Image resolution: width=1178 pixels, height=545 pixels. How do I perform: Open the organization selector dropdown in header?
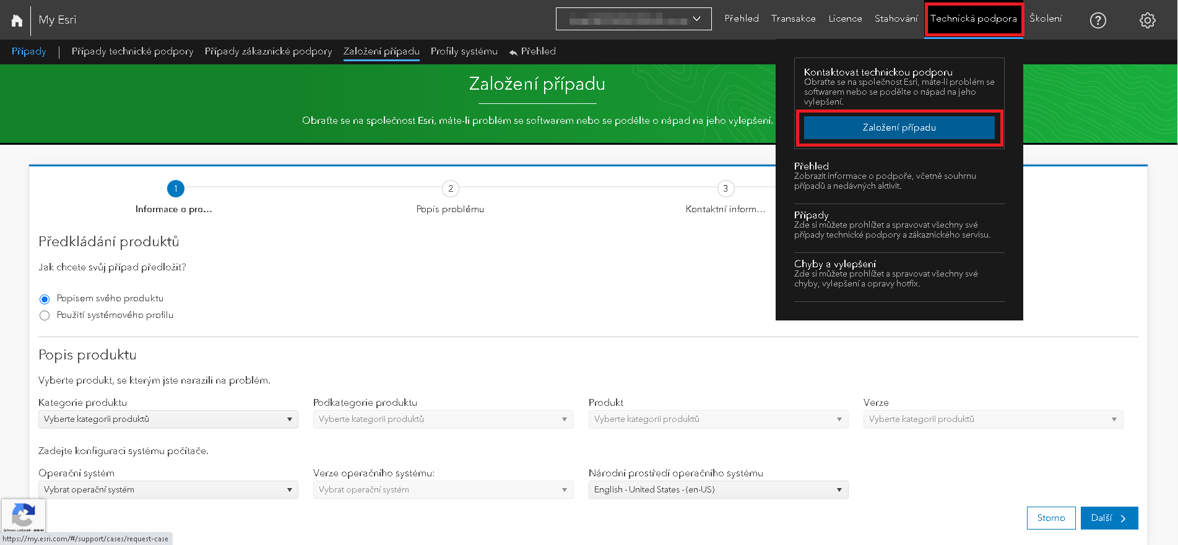pos(633,19)
